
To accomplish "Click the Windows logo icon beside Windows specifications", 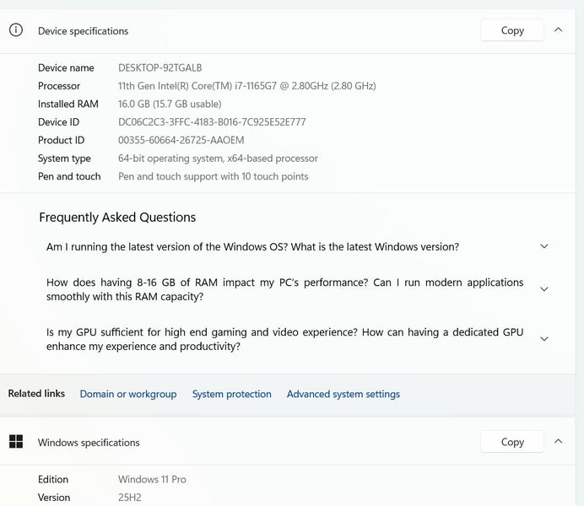I will (x=16, y=442).
